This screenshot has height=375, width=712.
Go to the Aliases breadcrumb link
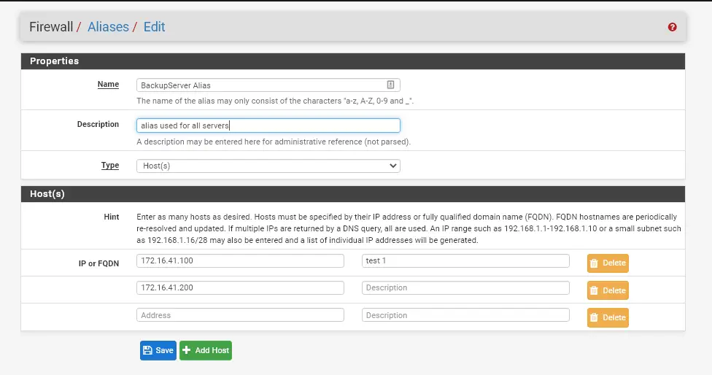click(108, 27)
